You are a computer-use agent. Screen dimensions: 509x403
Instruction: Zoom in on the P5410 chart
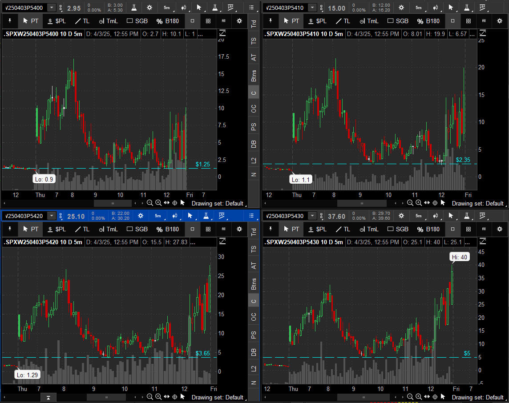(419, 203)
